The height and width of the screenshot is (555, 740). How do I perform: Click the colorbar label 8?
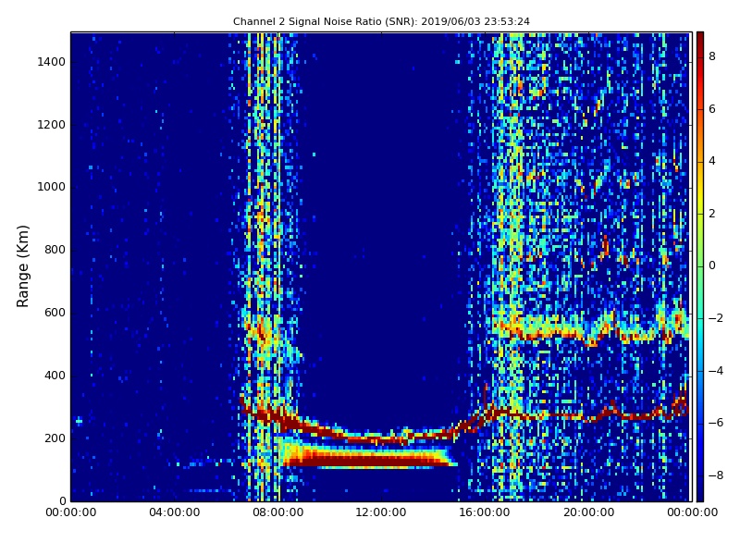(x=712, y=56)
